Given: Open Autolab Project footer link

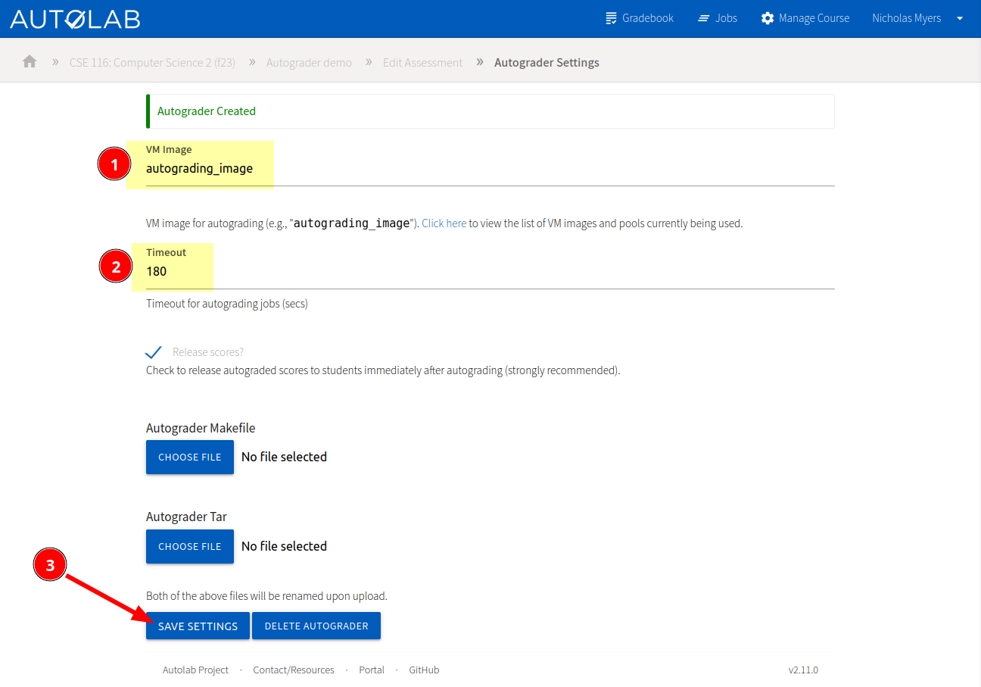Looking at the screenshot, I should [195, 670].
